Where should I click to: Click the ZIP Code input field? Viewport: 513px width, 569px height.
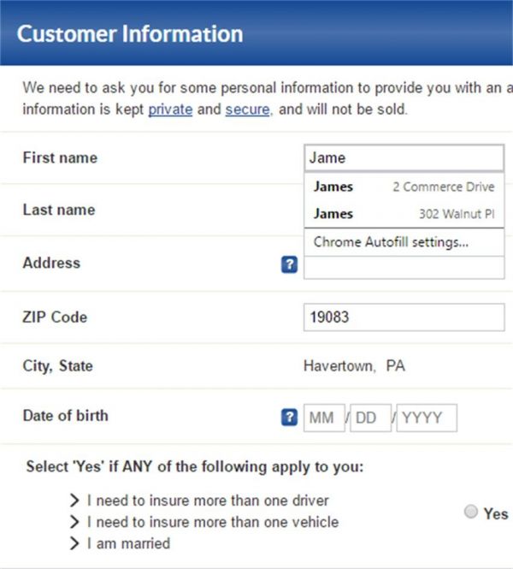[x=404, y=317]
